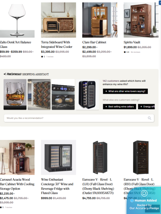Open the wine rack thumbnail in assistant
161x214 pixels.
tap(39, 94)
